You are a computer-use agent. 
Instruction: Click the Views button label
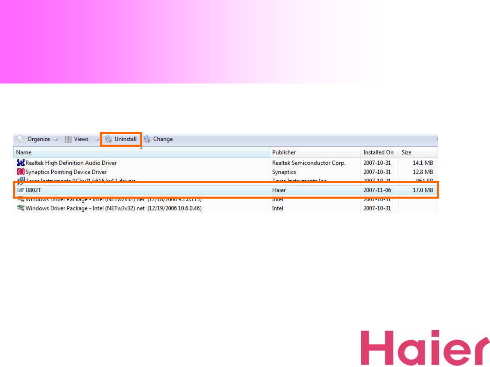[81, 139]
